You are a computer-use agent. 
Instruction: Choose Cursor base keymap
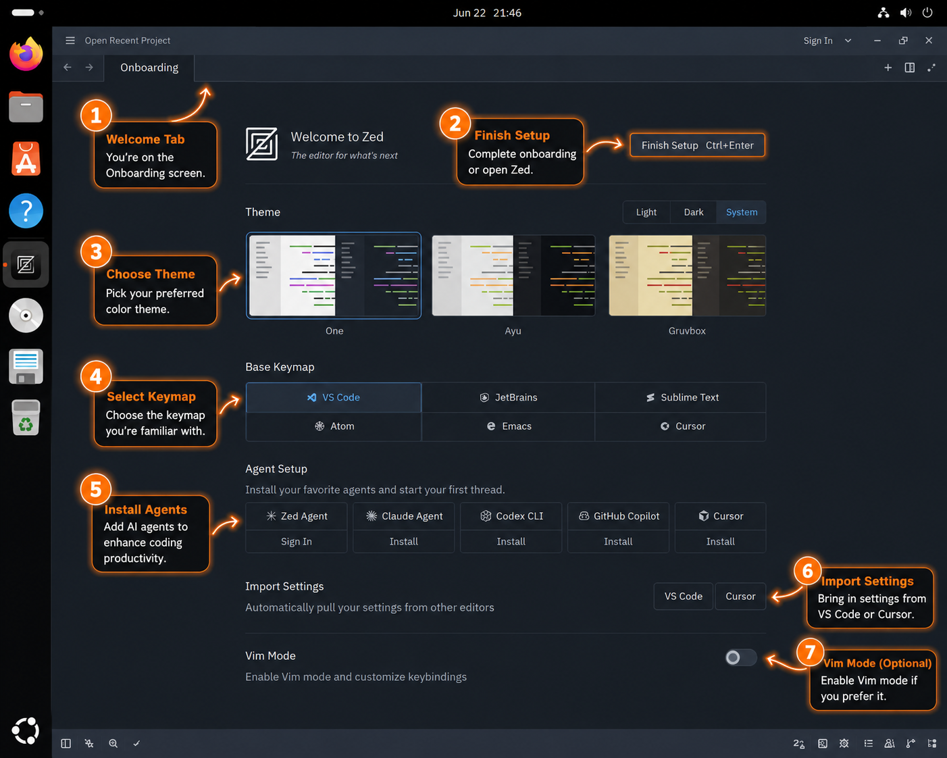(681, 426)
